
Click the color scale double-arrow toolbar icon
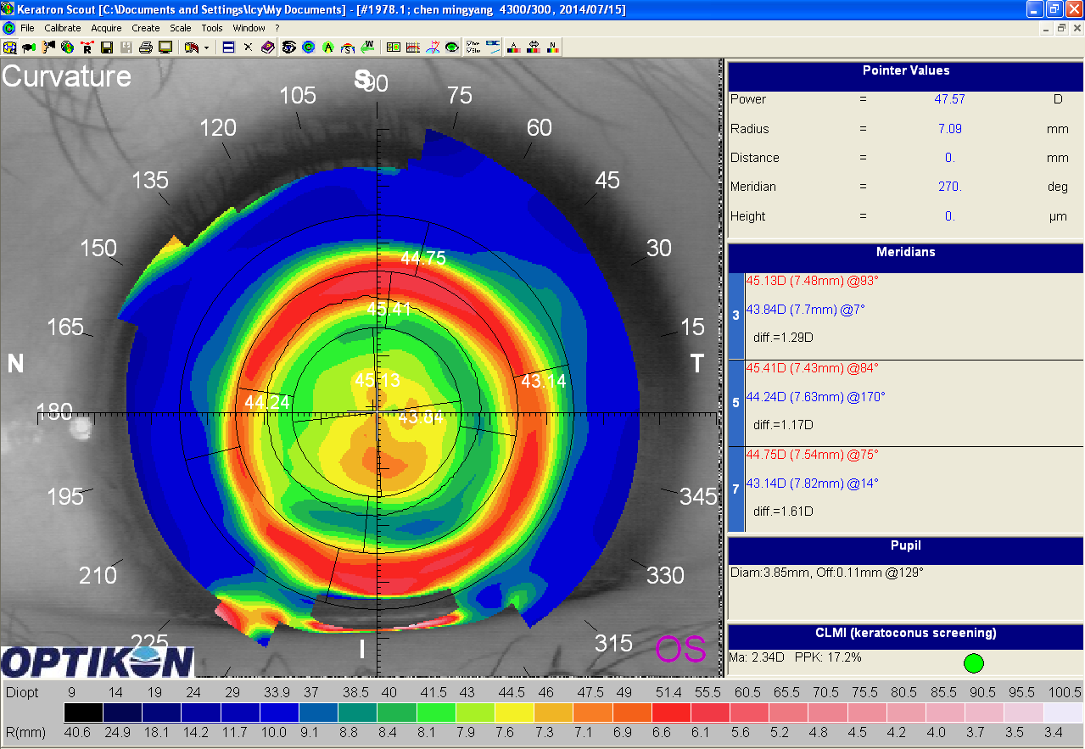click(534, 47)
